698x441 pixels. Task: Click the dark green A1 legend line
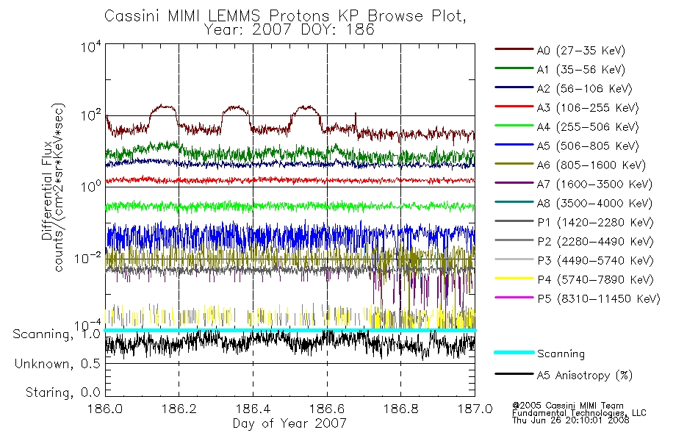[x=514, y=68]
